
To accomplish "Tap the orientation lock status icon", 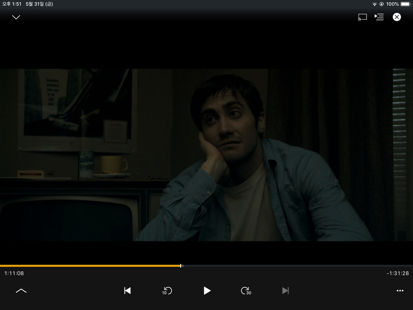I will (x=382, y=4).
